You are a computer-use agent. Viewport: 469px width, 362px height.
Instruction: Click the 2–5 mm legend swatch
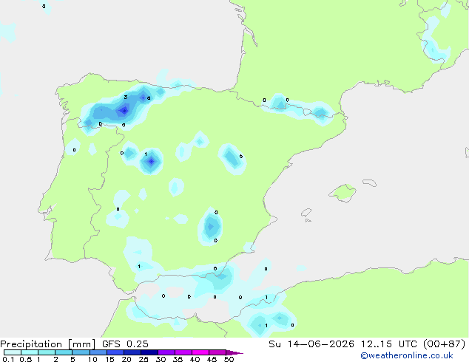(x=64, y=352)
